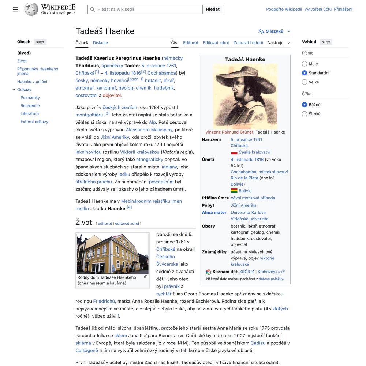
Task: Open the střelného prachu link
Action: pos(94,182)
